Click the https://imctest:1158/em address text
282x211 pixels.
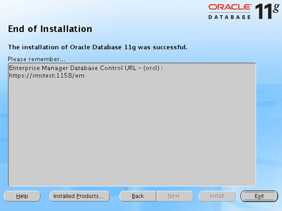(x=47, y=76)
